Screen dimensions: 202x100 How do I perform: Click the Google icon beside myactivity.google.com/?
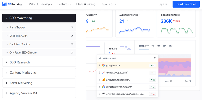click(103, 87)
